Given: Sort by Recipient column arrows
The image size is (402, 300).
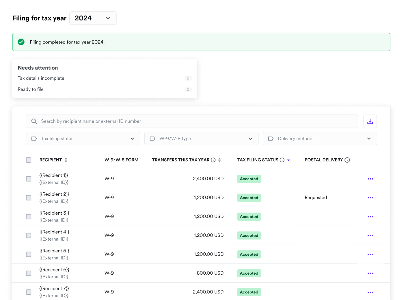Looking at the screenshot, I should (x=66, y=160).
